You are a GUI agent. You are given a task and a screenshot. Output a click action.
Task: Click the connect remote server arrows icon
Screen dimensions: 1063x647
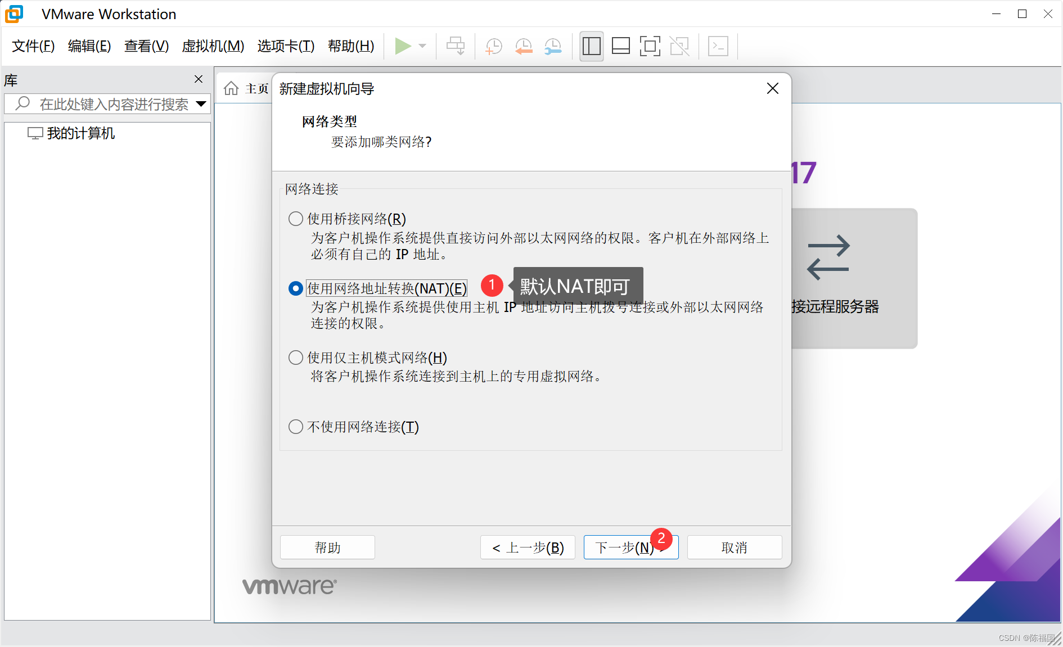pyautogui.click(x=828, y=257)
